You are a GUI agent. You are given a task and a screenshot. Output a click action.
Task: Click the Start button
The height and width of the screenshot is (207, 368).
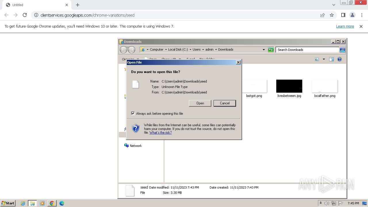[8, 203]
